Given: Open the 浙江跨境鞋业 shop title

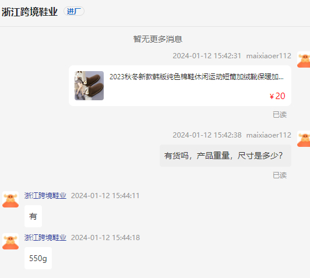Looking at the screenshot, I should coord(30,12).
